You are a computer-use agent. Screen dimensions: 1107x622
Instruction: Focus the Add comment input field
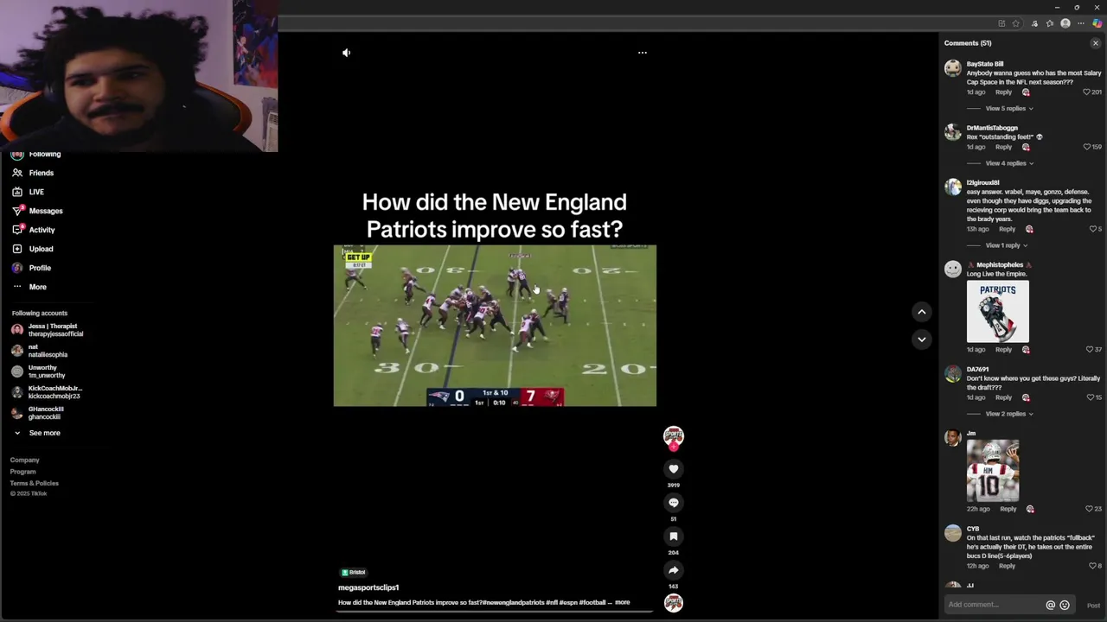click(995, 605)
